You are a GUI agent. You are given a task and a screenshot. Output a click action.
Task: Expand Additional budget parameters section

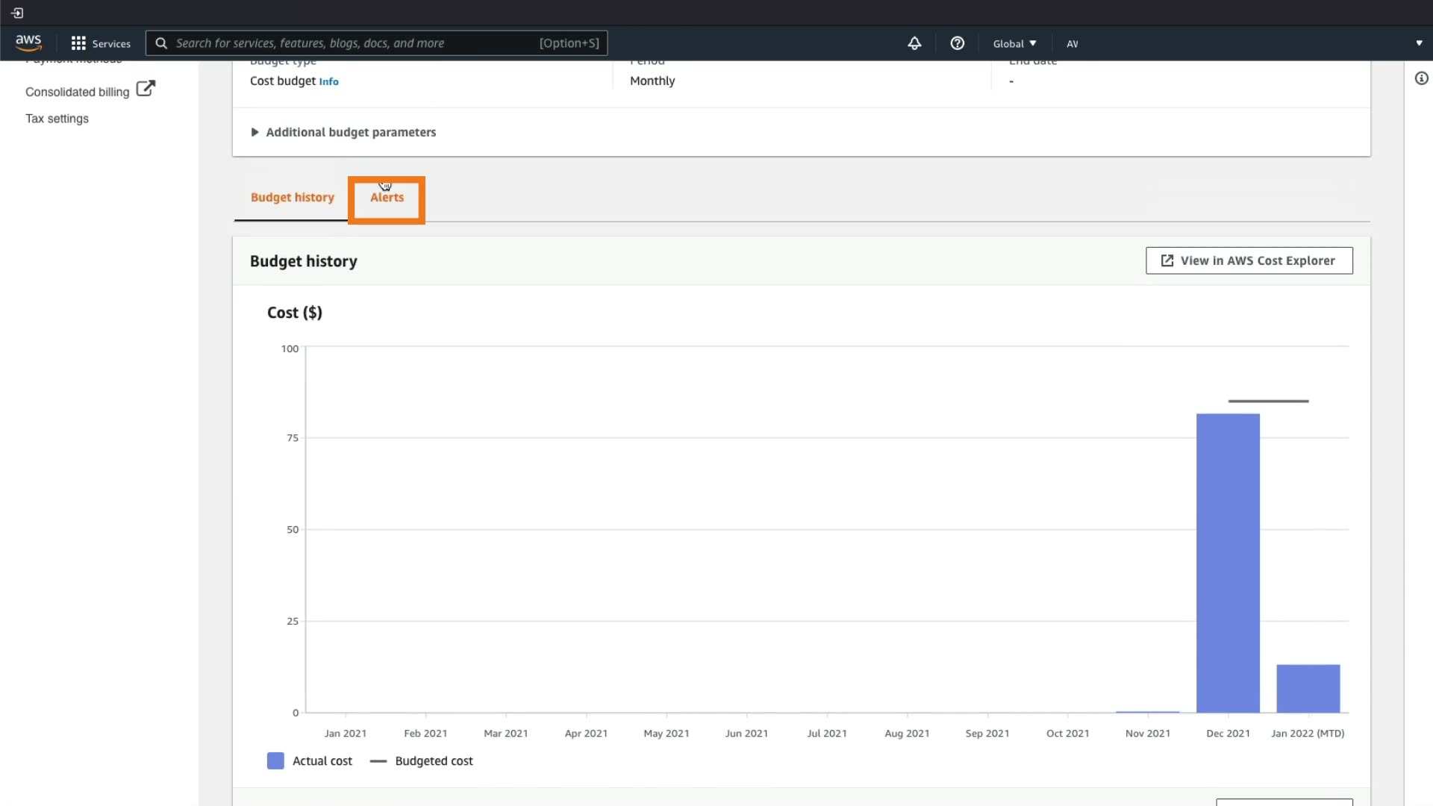pos(343,132)
